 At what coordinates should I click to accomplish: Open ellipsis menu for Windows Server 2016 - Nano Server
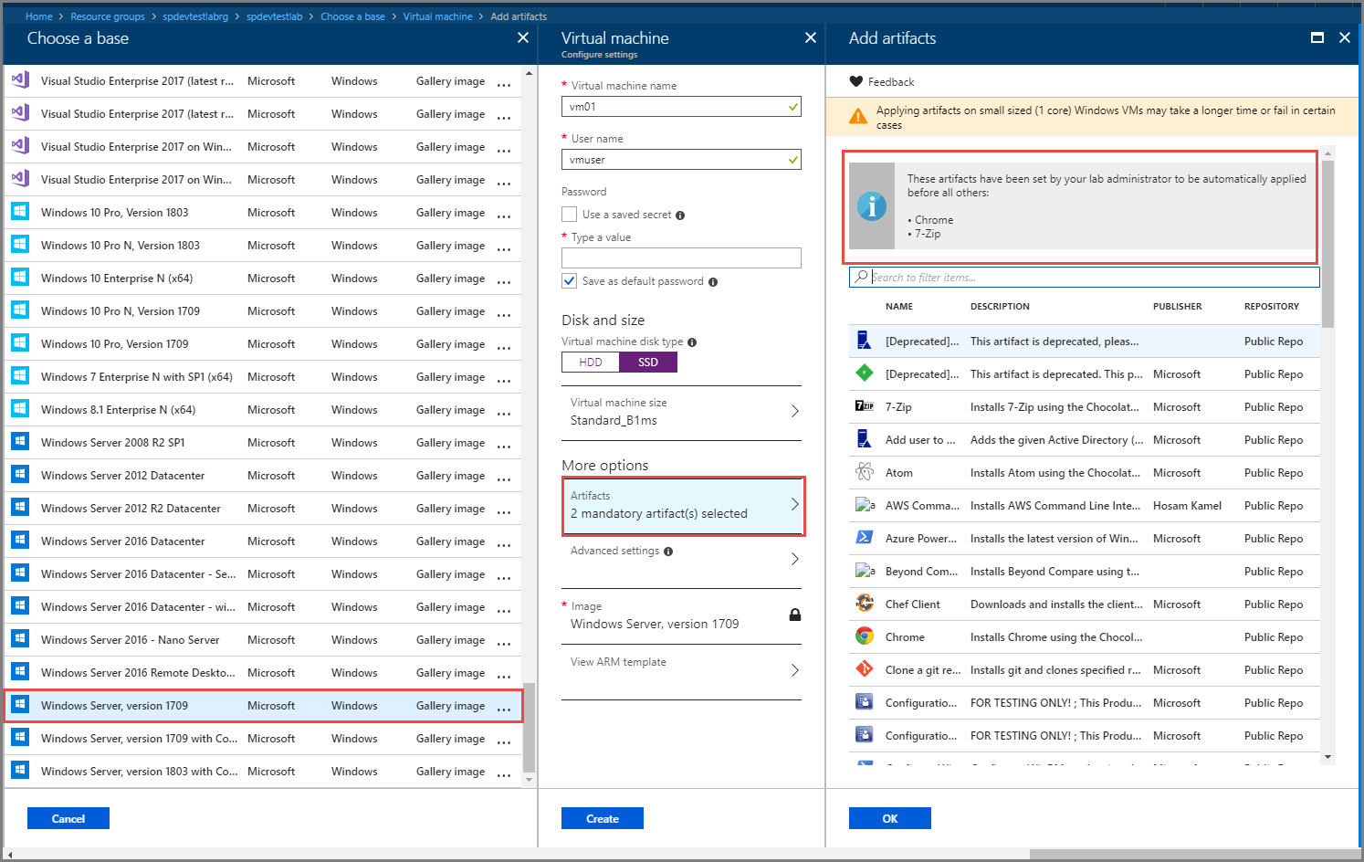(x=504, y=643)
